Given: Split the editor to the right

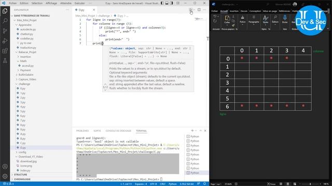Looking at the screenshot, I should click(199, 10).
